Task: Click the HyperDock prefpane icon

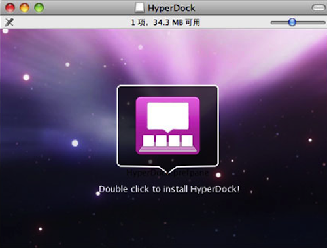Action: 167,126
